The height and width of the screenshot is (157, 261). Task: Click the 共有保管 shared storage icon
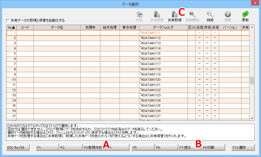tap(157, 16)
